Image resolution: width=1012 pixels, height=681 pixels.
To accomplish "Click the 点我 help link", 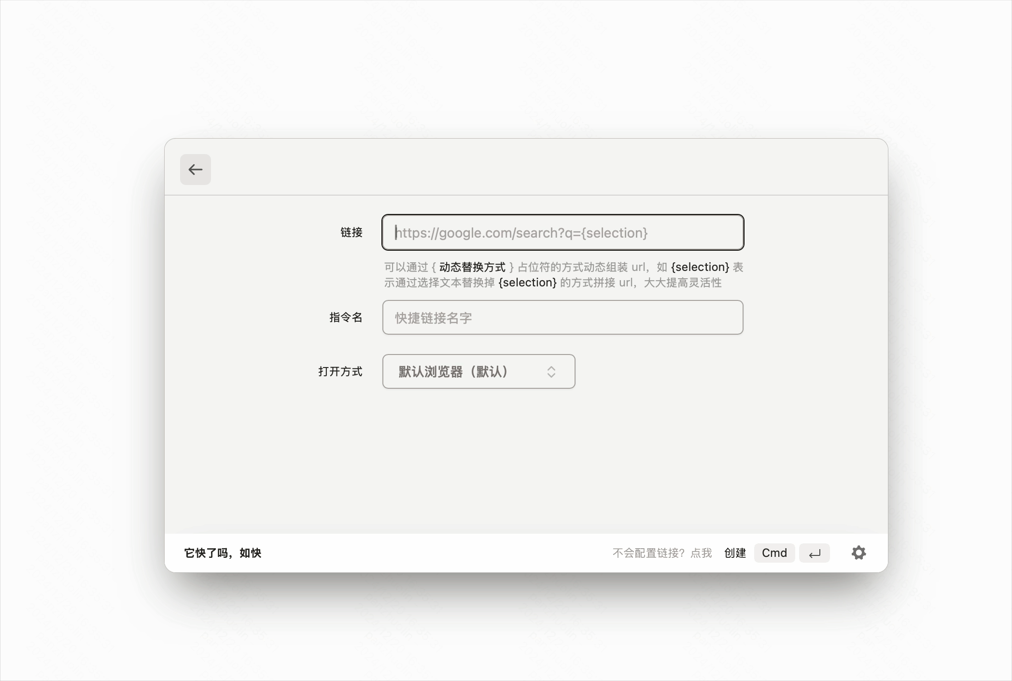I will (701, 553).
